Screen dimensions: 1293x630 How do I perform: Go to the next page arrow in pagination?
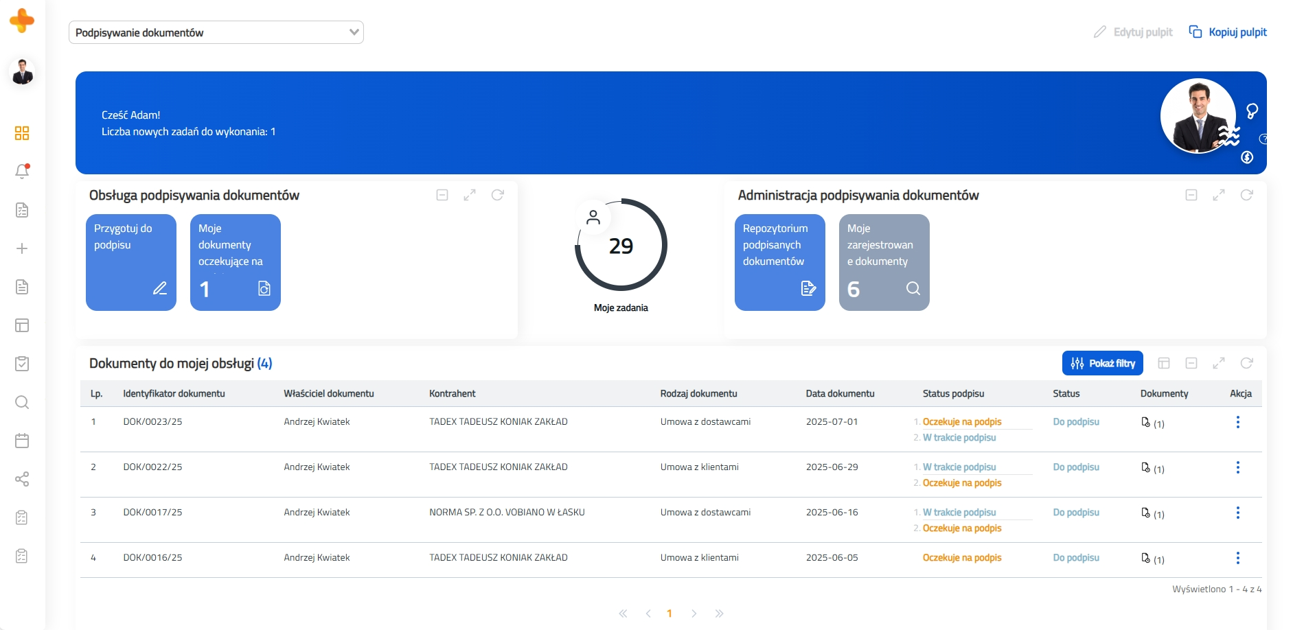[694, 614]
